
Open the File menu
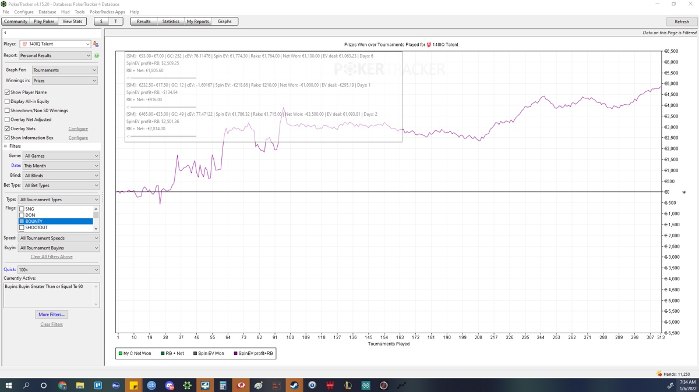6,12
